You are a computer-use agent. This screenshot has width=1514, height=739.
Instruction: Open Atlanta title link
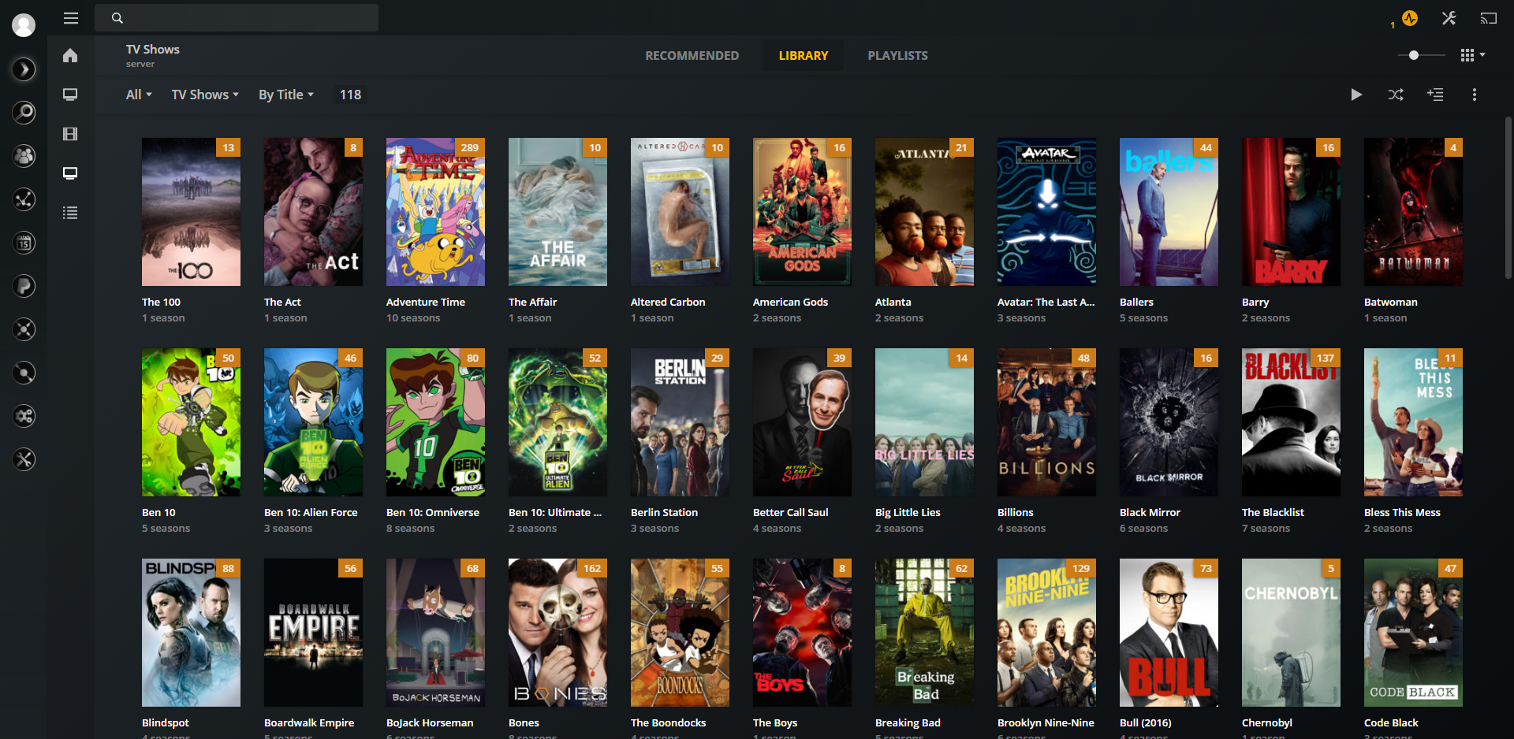click(x=893, y=302)
